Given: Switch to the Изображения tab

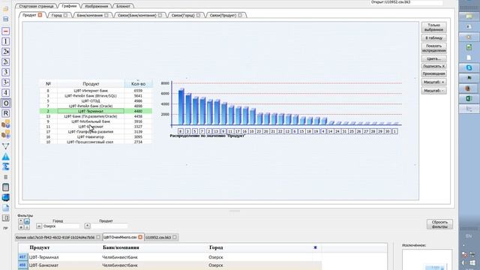Looking at the screenshot, I should [97, 6].
